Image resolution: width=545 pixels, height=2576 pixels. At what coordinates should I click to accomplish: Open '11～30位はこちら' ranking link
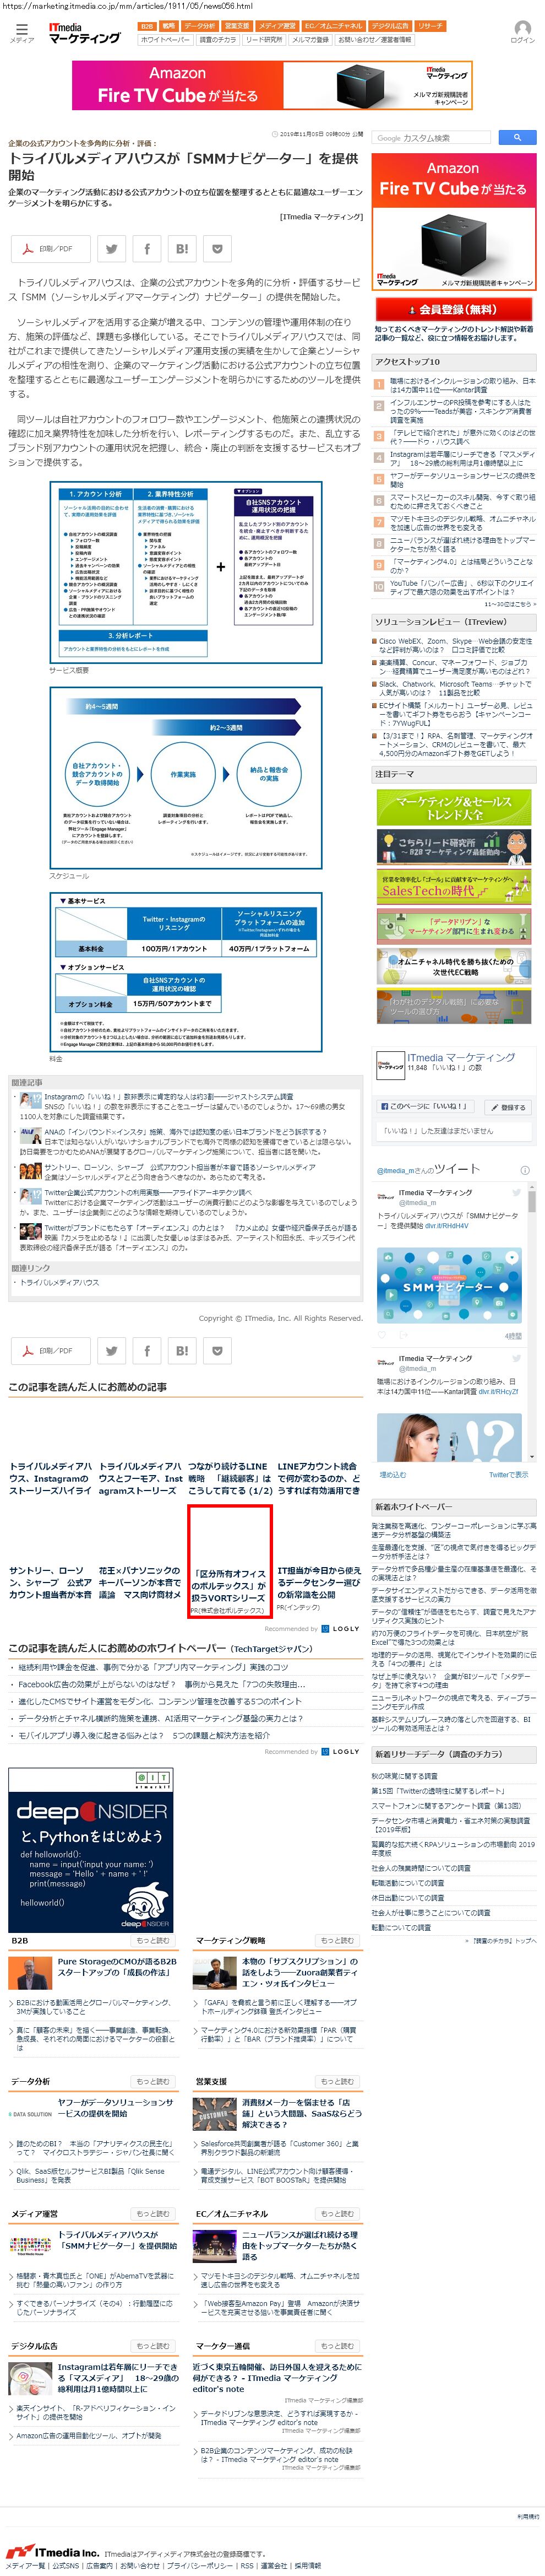click(509, 604)
